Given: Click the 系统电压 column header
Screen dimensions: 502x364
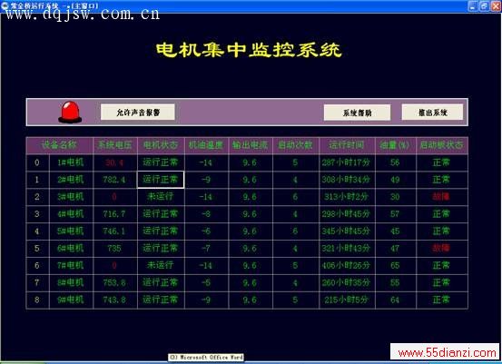Looking at the screenshot, I should (115, 145).
